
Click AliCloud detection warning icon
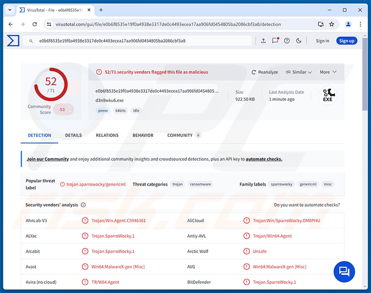(x=247, y=220)
